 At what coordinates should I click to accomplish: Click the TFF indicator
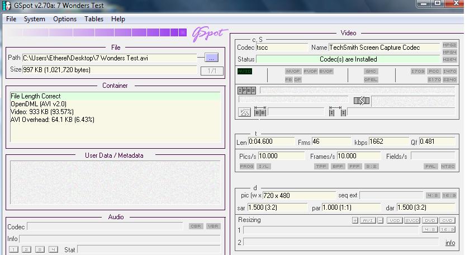coord(321,166)
